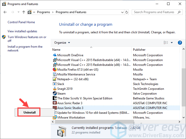Click the Notepad++ program icon
This screenshot has width=186, height=139.
tap(55, 79)
